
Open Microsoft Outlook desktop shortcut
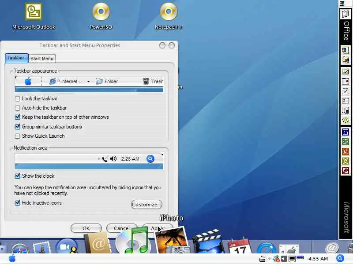[34, 16]
